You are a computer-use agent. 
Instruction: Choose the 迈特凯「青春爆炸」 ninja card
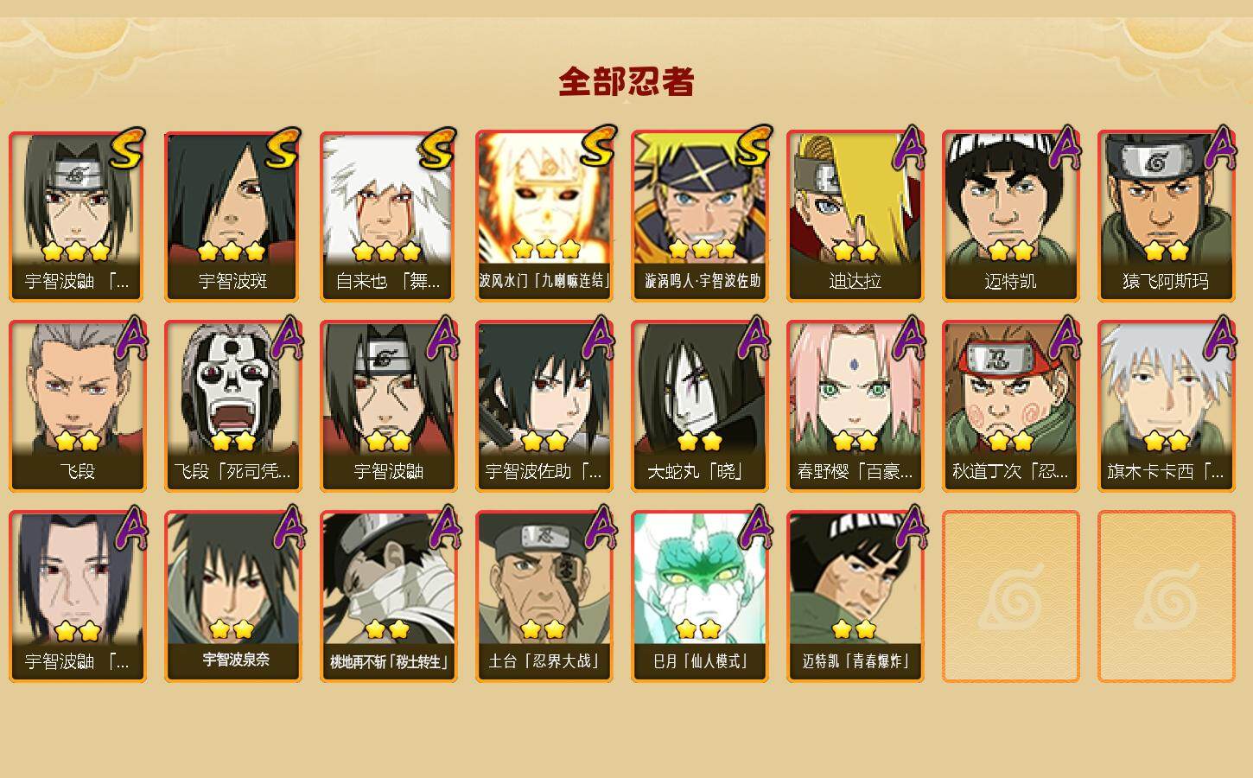click(855, 596)
